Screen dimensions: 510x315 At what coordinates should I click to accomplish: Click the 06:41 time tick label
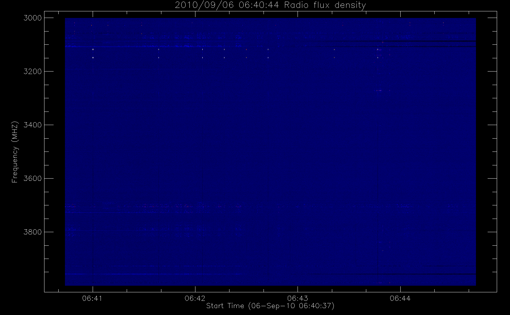(92, 298)
